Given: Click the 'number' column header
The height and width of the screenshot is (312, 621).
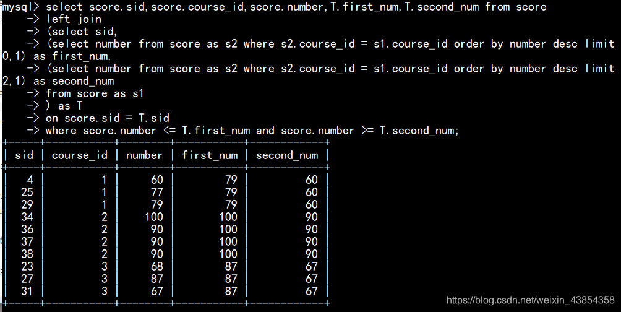Looking at the screenshot, I should [x=144, y=155].
